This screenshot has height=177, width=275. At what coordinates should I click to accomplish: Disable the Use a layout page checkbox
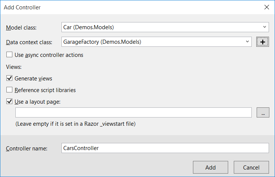[9, 102]
